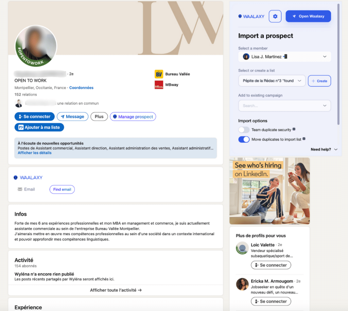348x311 pixels.
Task: Disable Move duplicates to import list toggle
Action: 244,139
